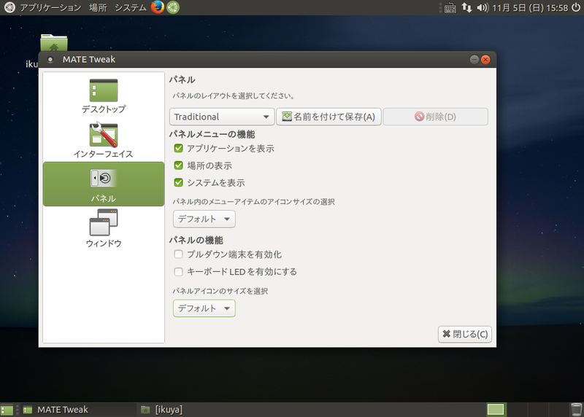Enable プルダウン端末を有効化 checkbox
This screenshot has height=417, width=584.
tap(178, 254)
